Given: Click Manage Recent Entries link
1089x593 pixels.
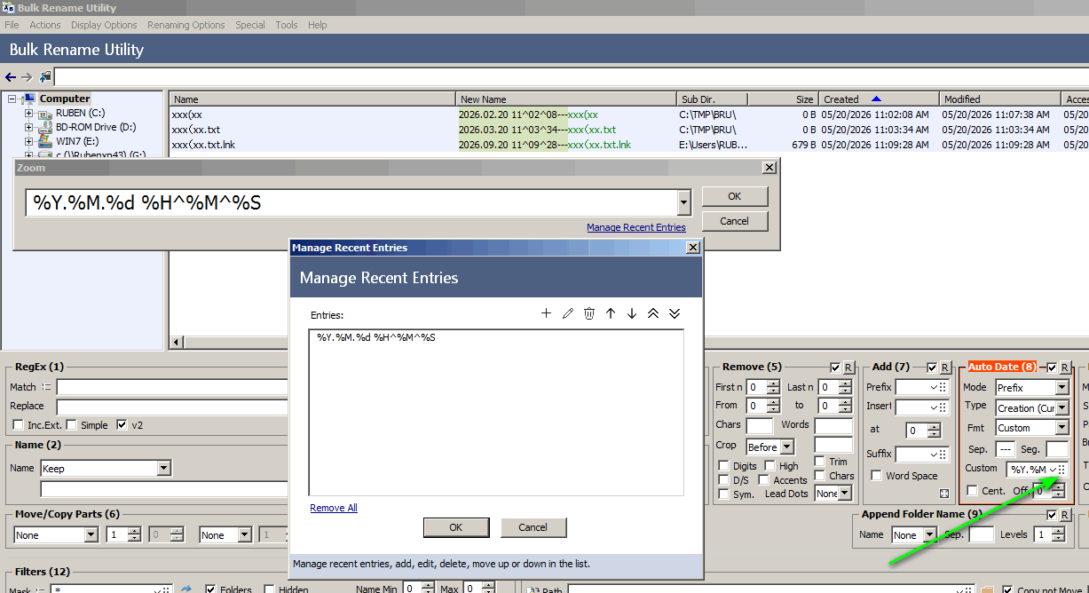Looking at the screenshot, I should pos(636,227).
